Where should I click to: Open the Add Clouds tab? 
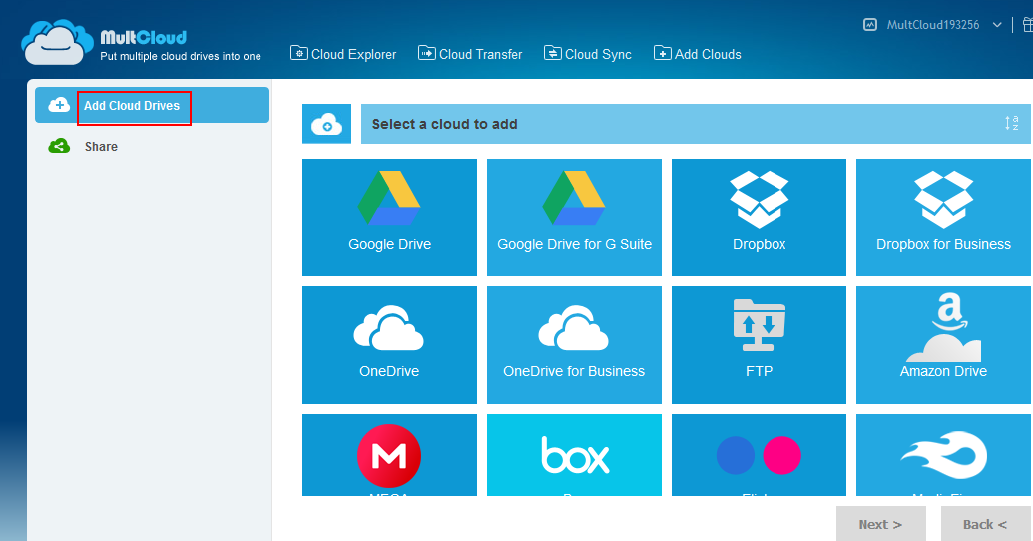tap(698, 54)
